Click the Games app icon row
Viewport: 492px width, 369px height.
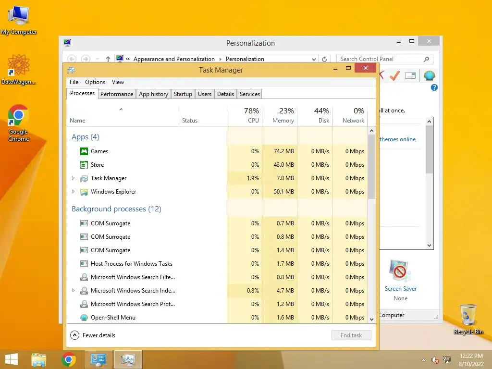point(217,151)
